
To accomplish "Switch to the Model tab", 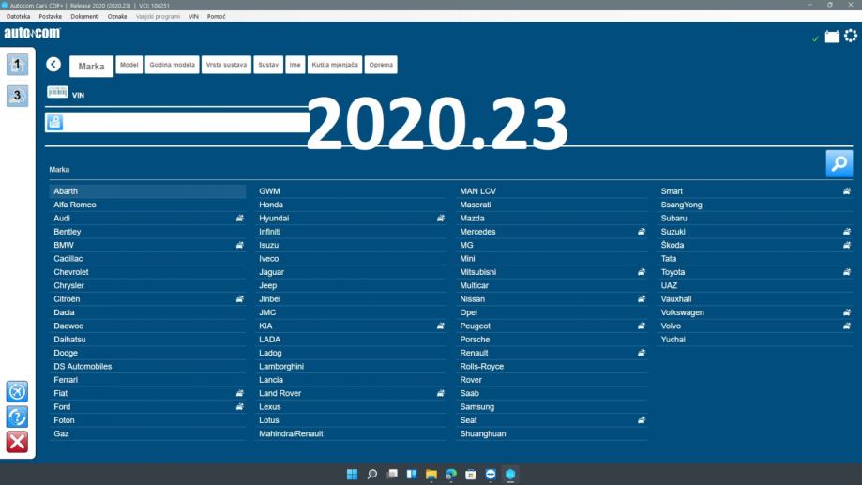I will [x=129, y=65].
